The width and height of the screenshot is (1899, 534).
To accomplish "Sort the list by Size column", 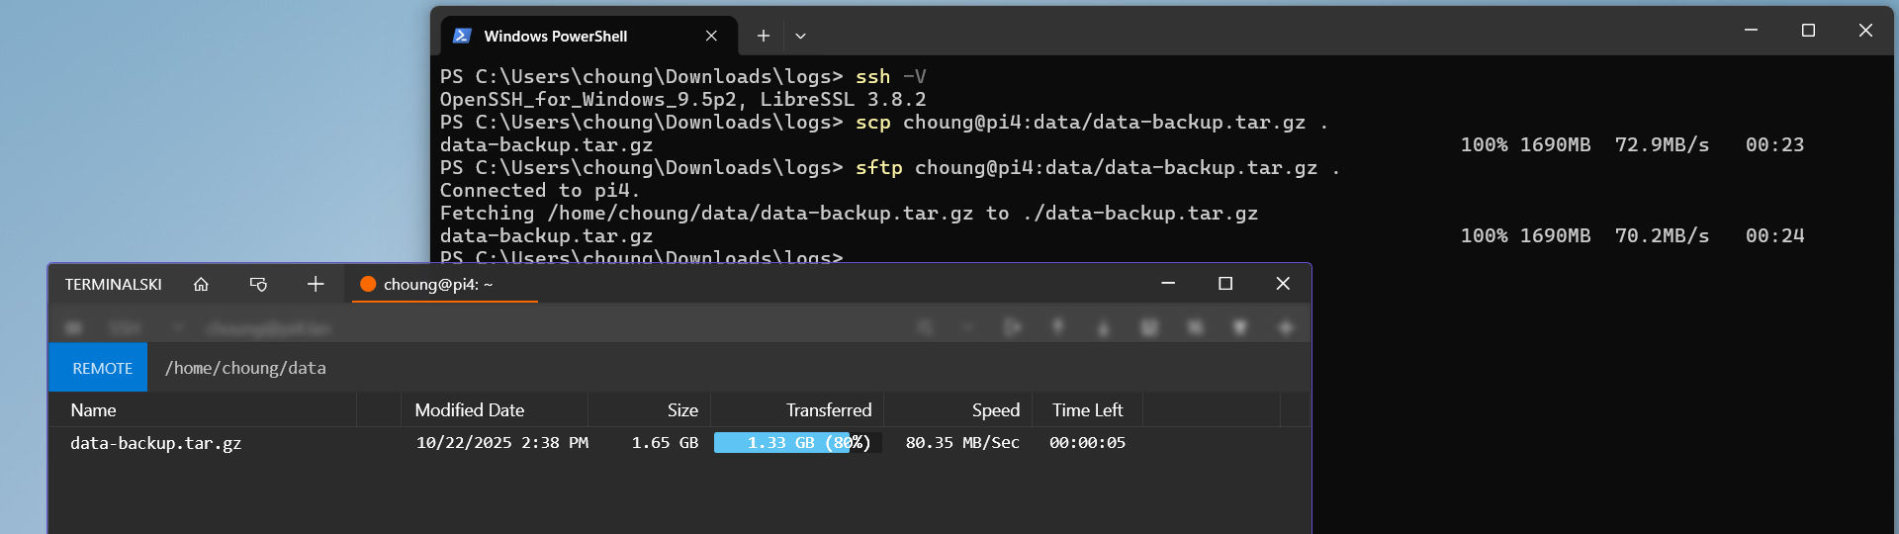I will click(x=681, y=410).
